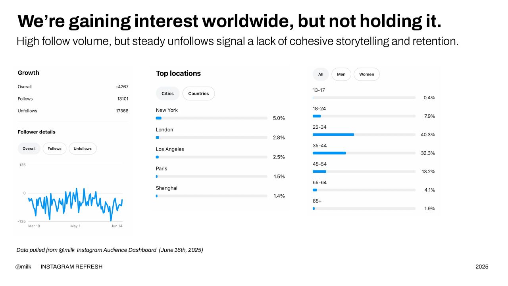Select the Cities location filter

(167, 93)
